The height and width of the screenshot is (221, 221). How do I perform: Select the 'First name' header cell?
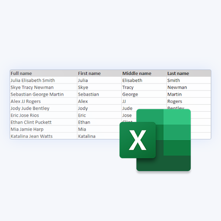[x=99, y=73]
